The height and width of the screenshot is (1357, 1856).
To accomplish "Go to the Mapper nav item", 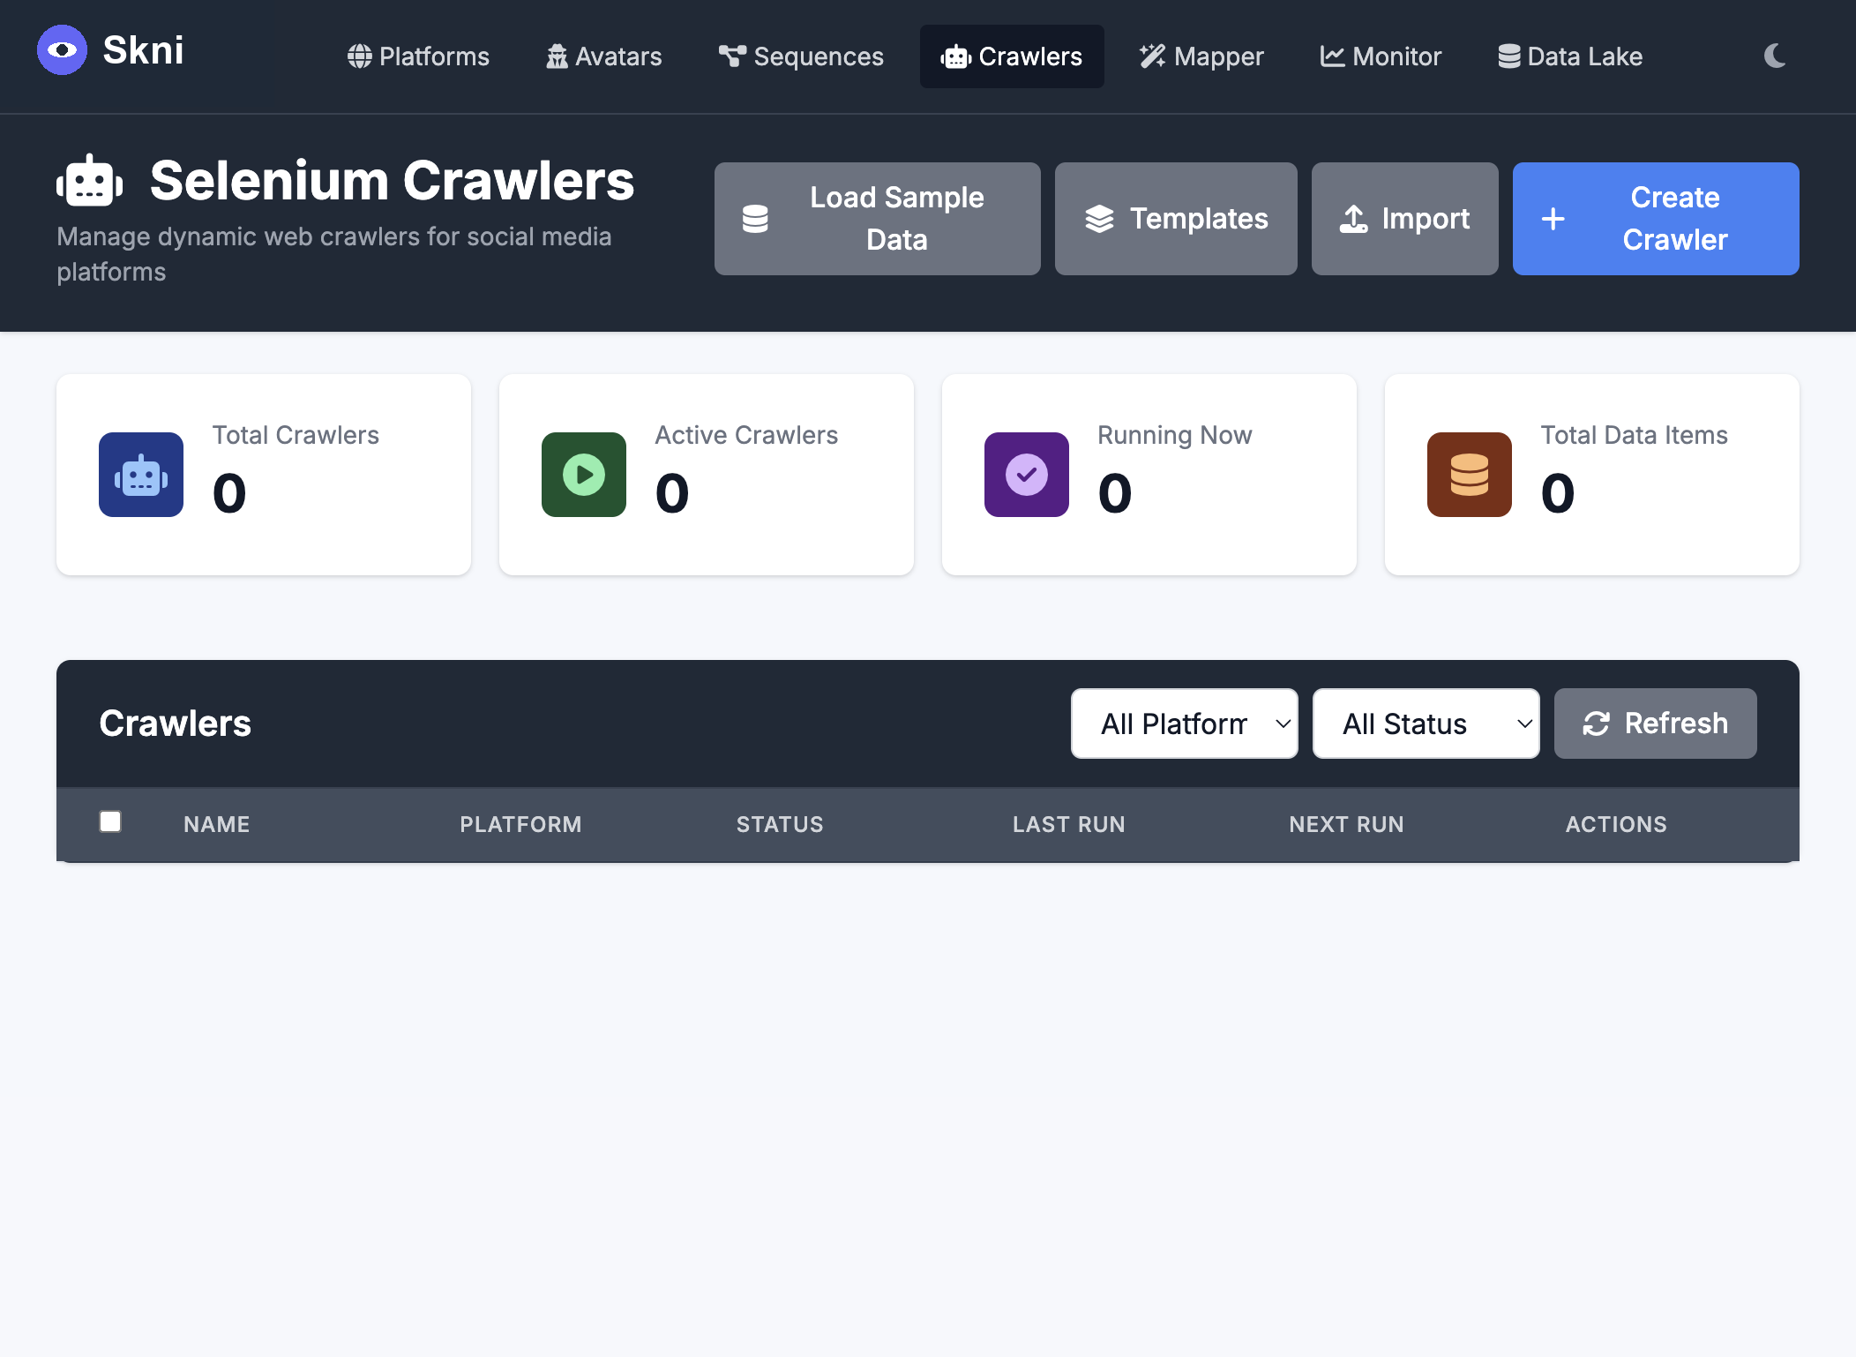I will tap(1201, 56).
